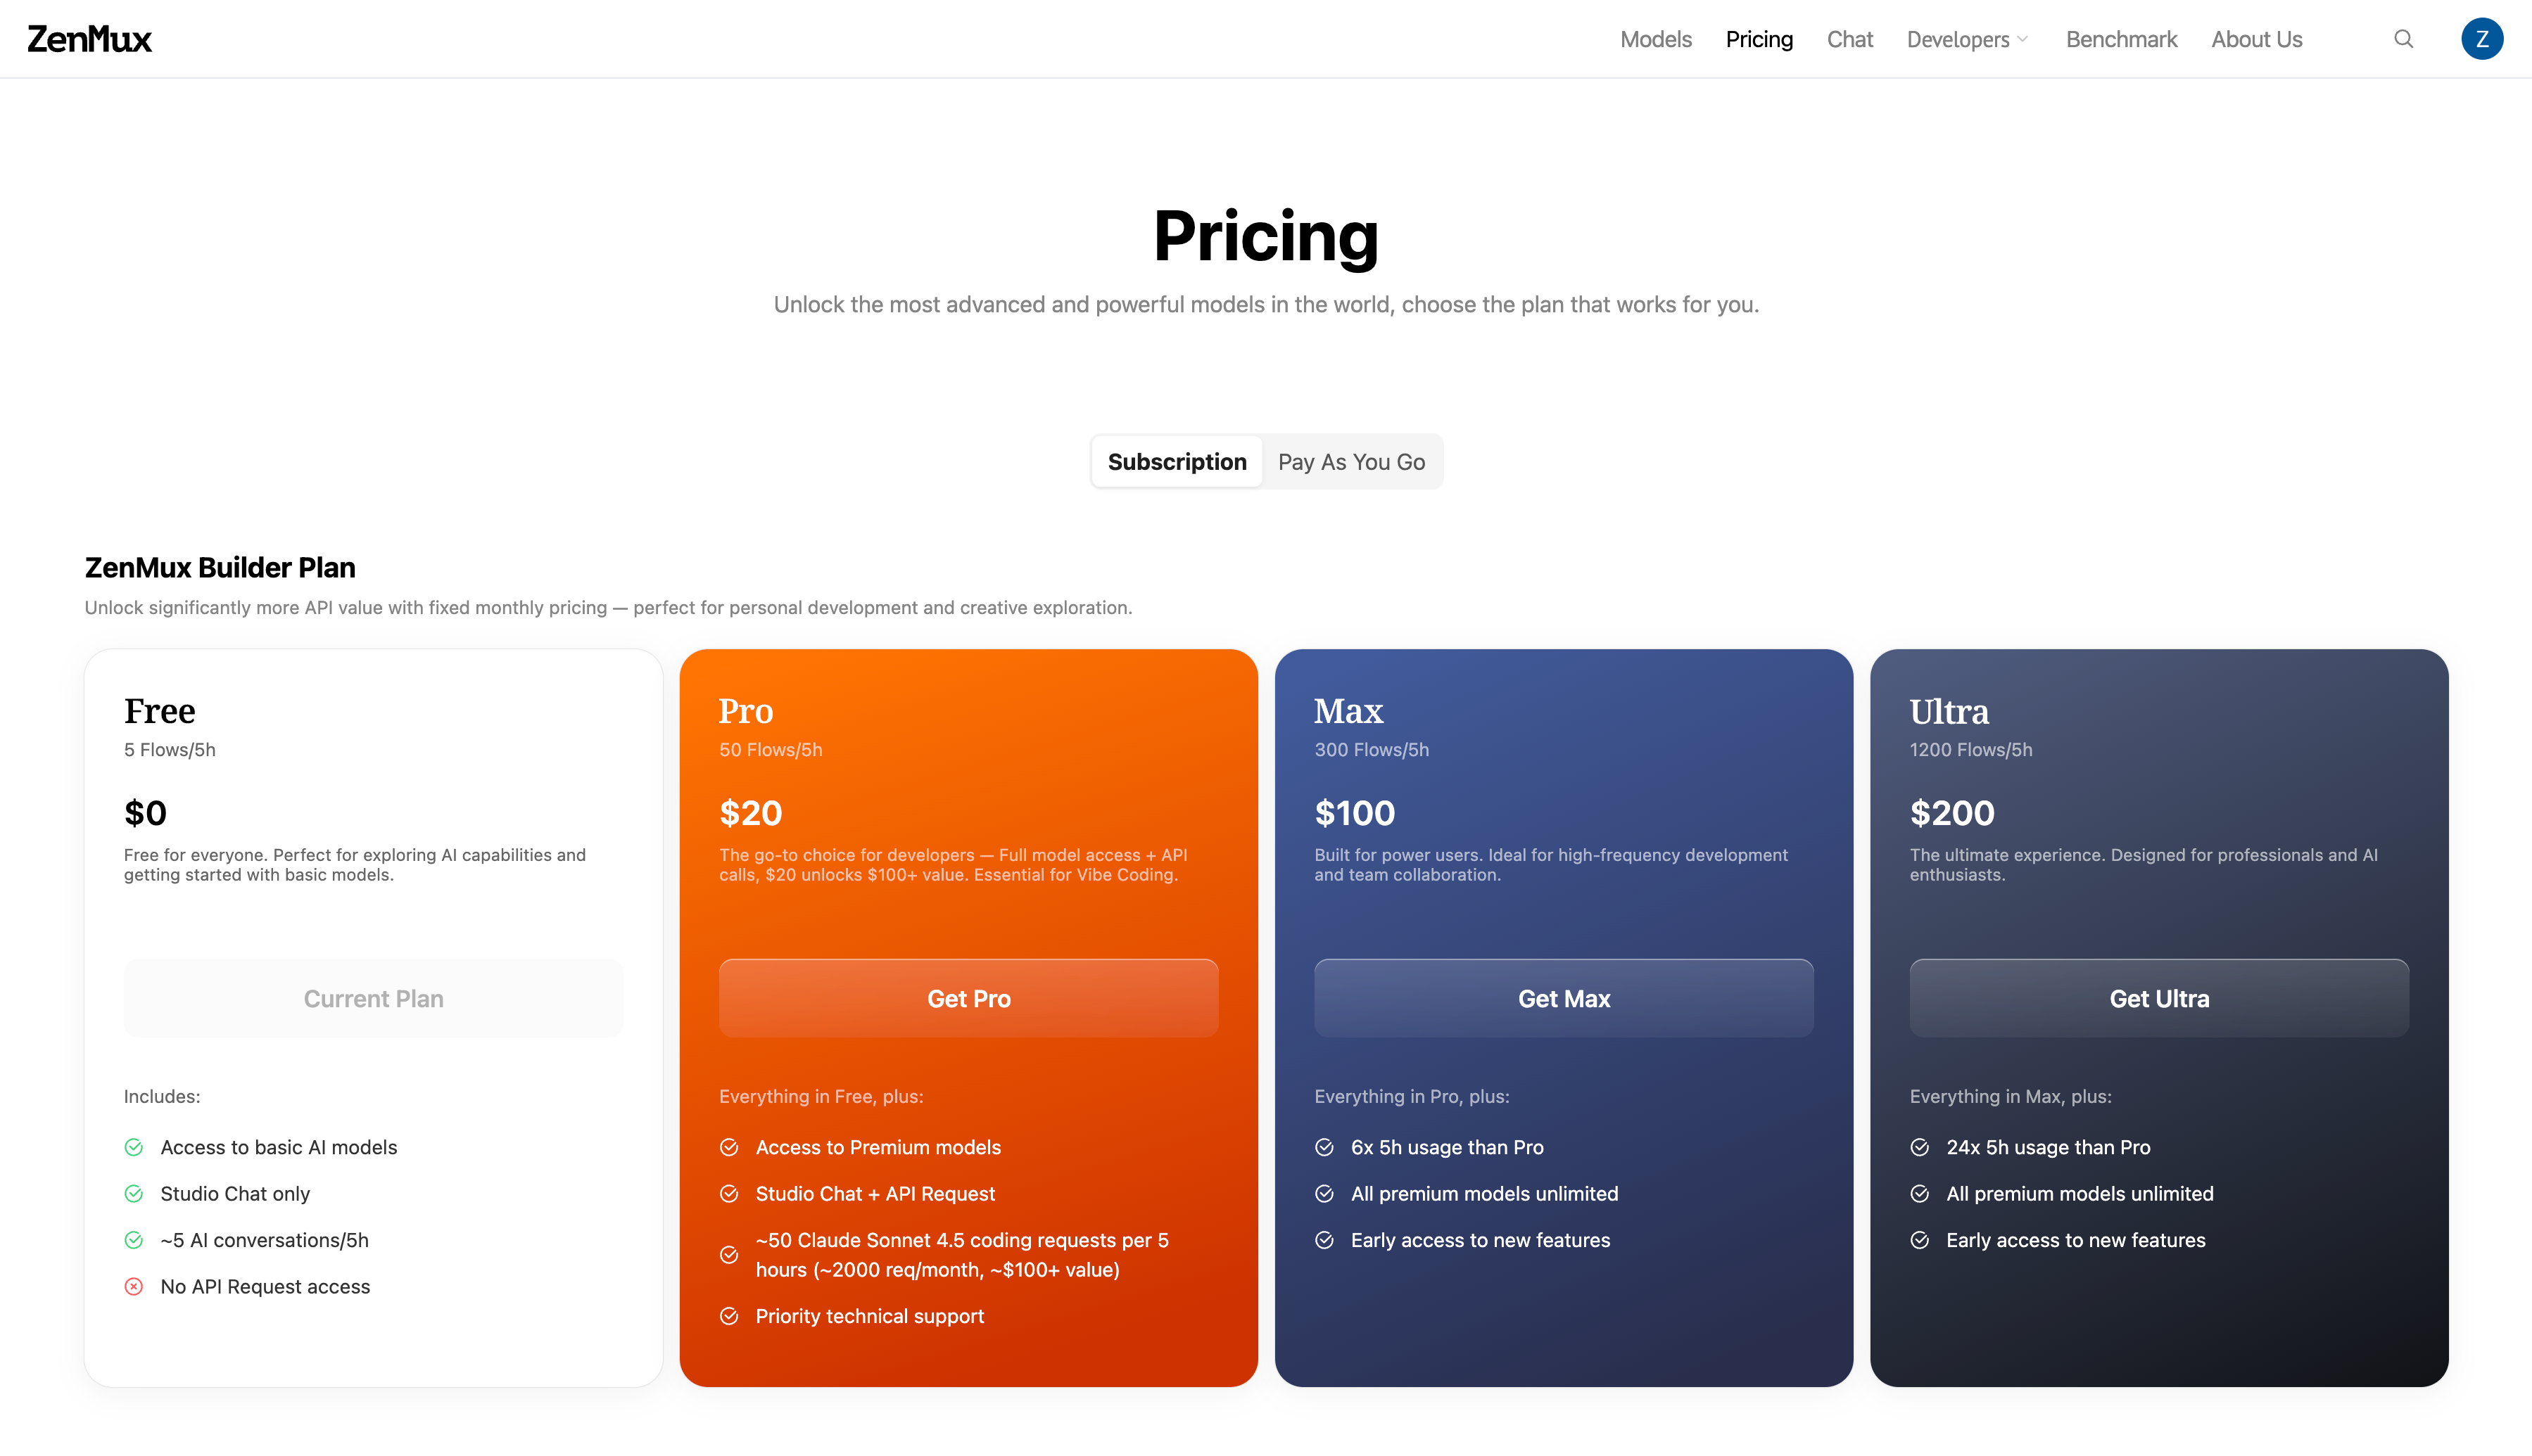Click the checkmark beside 24x 5h usage than Pro
This screenshot has height=1456, width=2532.
(1920, 1148)
